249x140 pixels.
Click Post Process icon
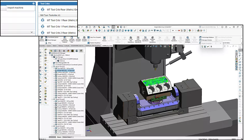pyautogui.click(x=104, y=39)
